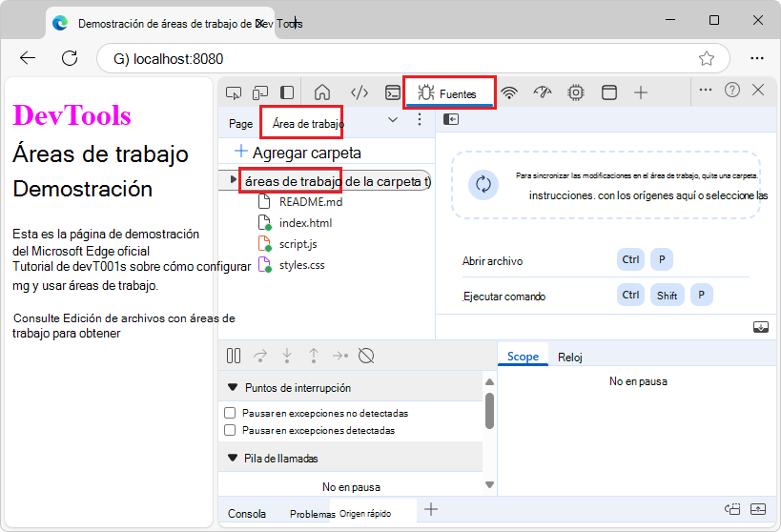Image resolution: width=781 pixels, height=532 pixels.
Task: Expand the quick view drawer icon
Action: (x=758, y=509)
